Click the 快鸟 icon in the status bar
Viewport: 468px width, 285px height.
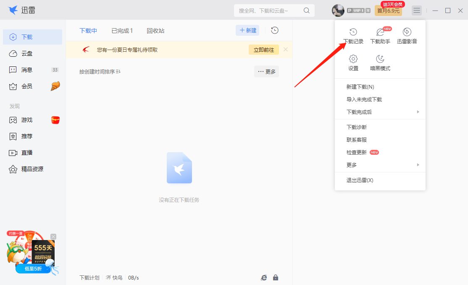click(113, 277)
